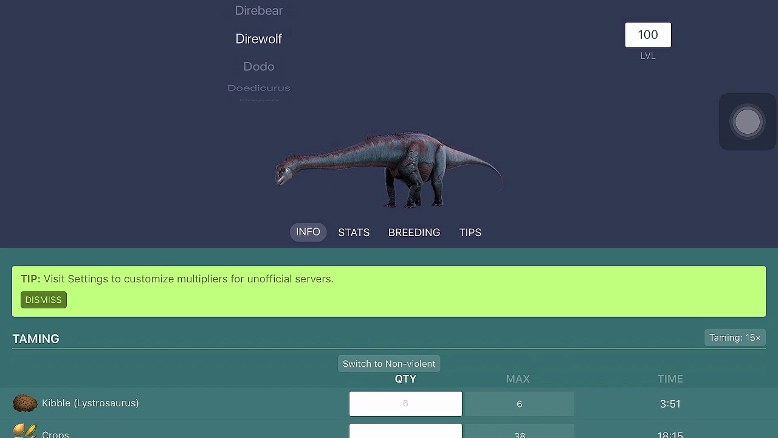Click the Diplodocus creature image

pyautogui.click(x=389, y=169)
